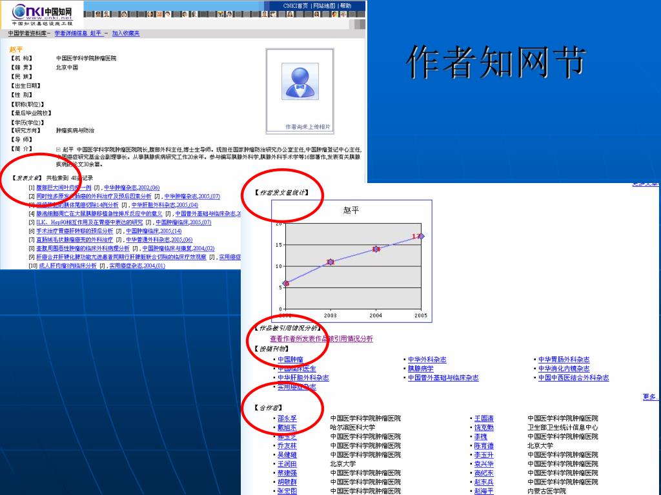Click the 2004 data point on 赵平 chart
661x495 pixels.
pyautogui.click(x=376, y=249)
